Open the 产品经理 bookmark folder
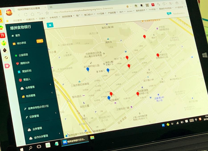This screenshot has height=151, width=208. (x=112, y=13)
